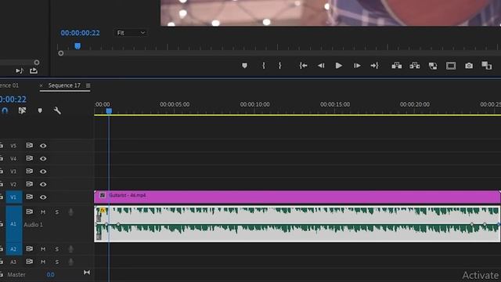Toggle visibility of track V3
Image resolution: width=501 pixels, height=282 pixels.
[x=43, y=172]
